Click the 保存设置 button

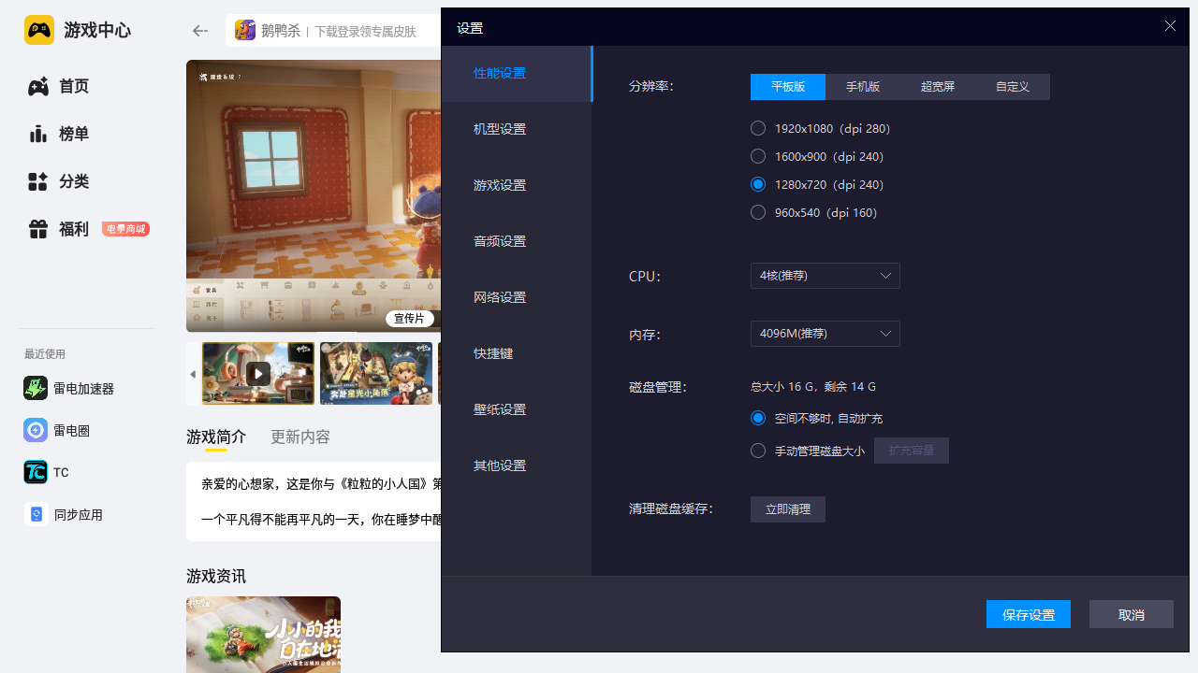click(x=1028, y=614)
